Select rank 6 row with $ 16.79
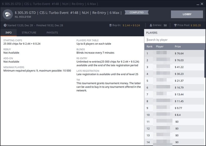This screenshot has width=206, height=146. tap(174, 87)
